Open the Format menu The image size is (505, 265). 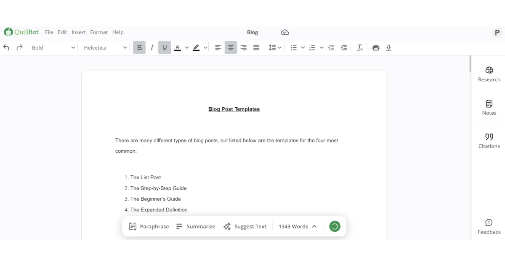[x=99, y=32]
